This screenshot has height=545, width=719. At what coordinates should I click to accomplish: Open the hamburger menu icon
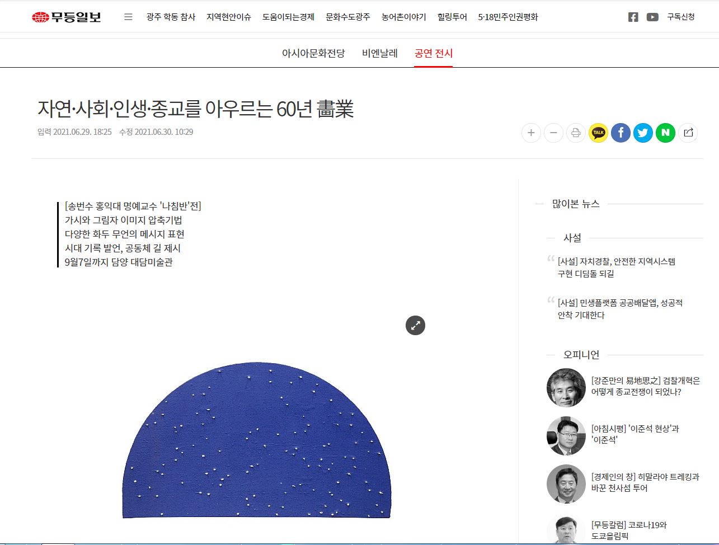coord(128,17)
